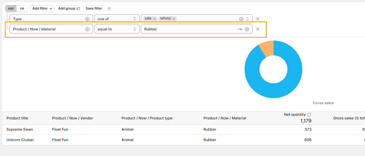The width and height of the screenshot is (365, 156).
Task: Switch filter logic to OR
Action: [22, 8]
